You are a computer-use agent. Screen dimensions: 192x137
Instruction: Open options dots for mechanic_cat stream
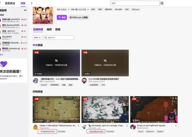[127, 126]
